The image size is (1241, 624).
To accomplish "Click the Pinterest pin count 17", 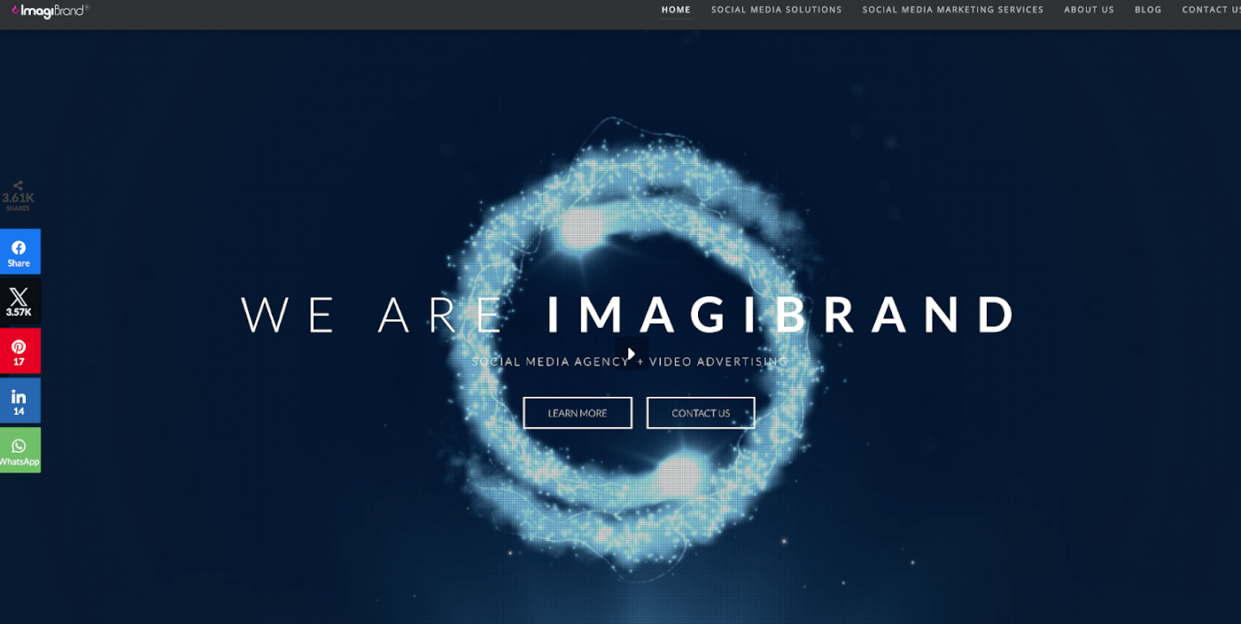I will pyautogui.click(x=19, y=361).
